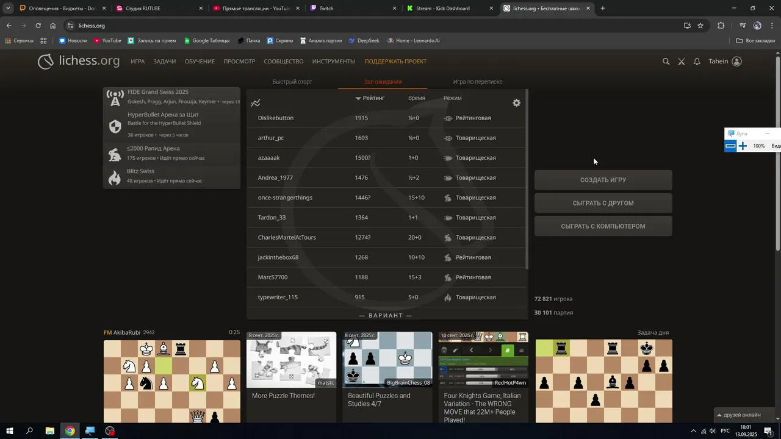781x439 pixels.
Task: Click СЫГРАТЬ С КОМПЬЮТЕРОМ button
Action: 603,226
